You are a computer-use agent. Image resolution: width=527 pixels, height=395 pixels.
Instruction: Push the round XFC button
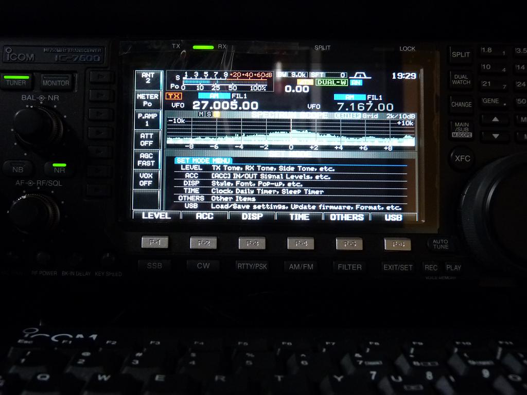(463, 158)
